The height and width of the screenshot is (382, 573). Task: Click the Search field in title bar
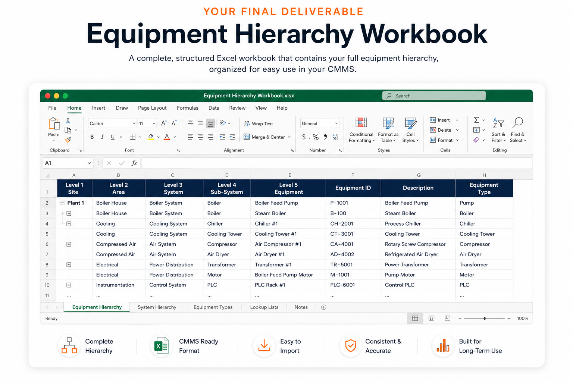pyautogui.click(x=434, y=96)
